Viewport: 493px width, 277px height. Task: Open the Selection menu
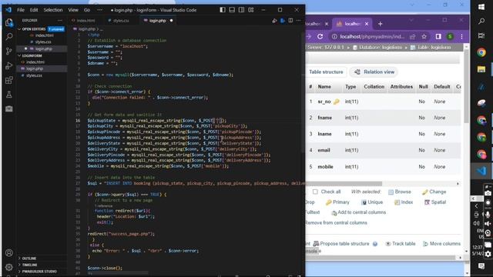pos(53,10)
